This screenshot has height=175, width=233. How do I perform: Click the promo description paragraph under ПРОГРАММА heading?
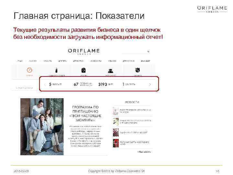(85, 136)
